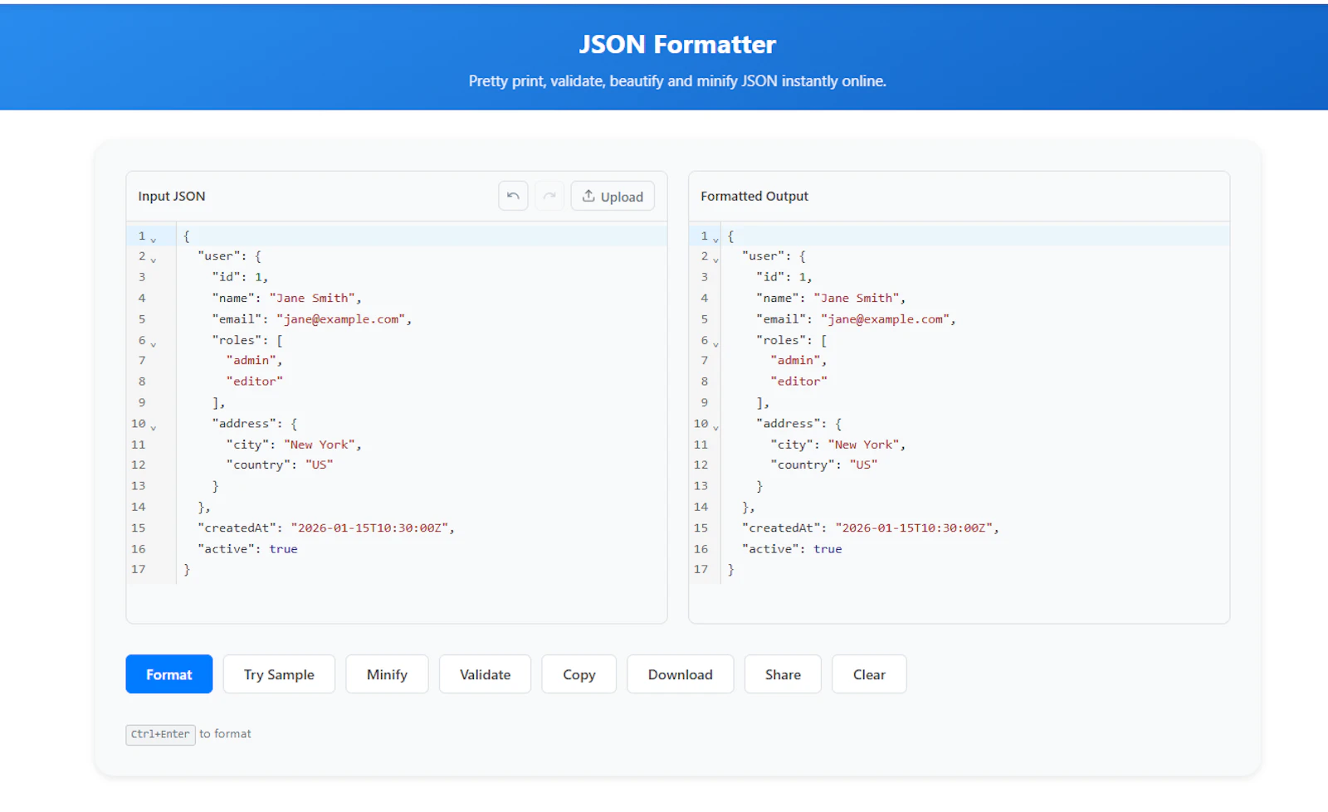
Task: Collapse "roles" fold on output line 6
Action: (716, 343)
